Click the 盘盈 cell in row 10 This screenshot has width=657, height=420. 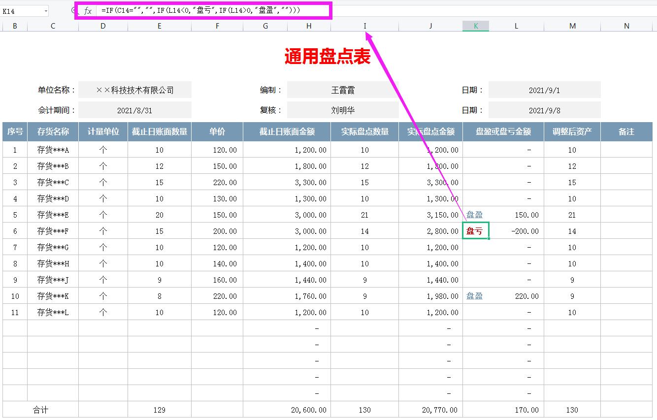(474, 296)
